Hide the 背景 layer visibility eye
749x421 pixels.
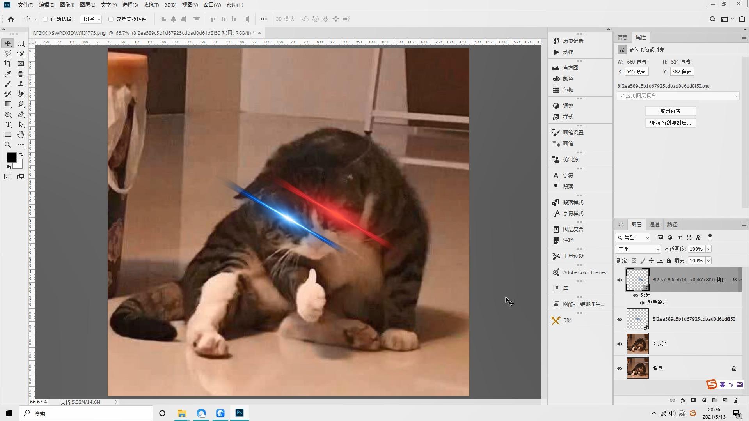point(619,368)
